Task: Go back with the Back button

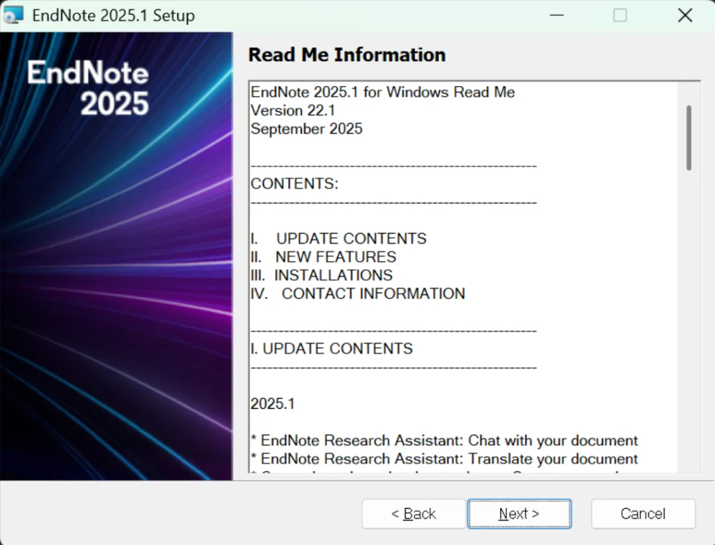Action: click(x=414, y=513)
